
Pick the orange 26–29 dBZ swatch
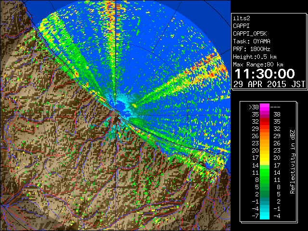(x=265, y=136)
